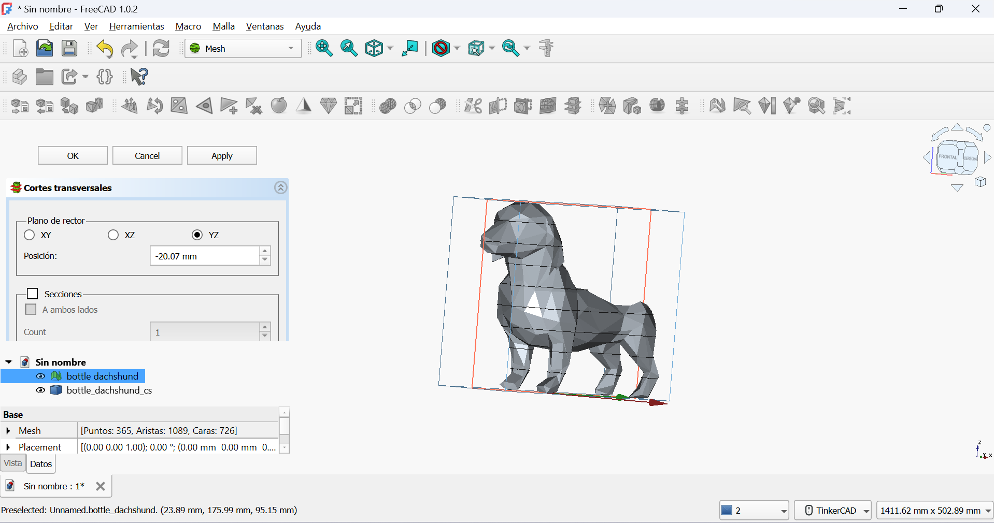Screen dimensions: 994x523
Task: Toggle the A ambos lados checkbox
Action: coord(31,310)
